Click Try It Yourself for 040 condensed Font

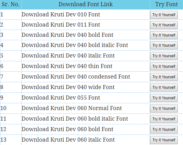tap(164, 77)
